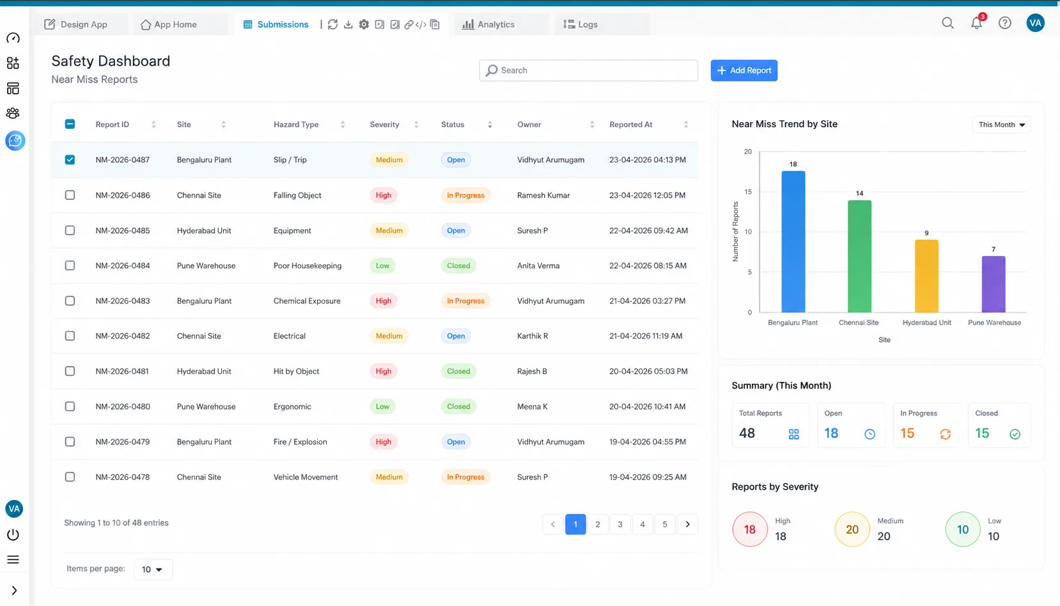
Task: Sort by Site column arrows
Action: (223, 125)
